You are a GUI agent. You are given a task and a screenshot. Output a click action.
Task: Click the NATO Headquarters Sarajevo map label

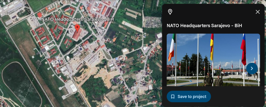tap(77, 19)
